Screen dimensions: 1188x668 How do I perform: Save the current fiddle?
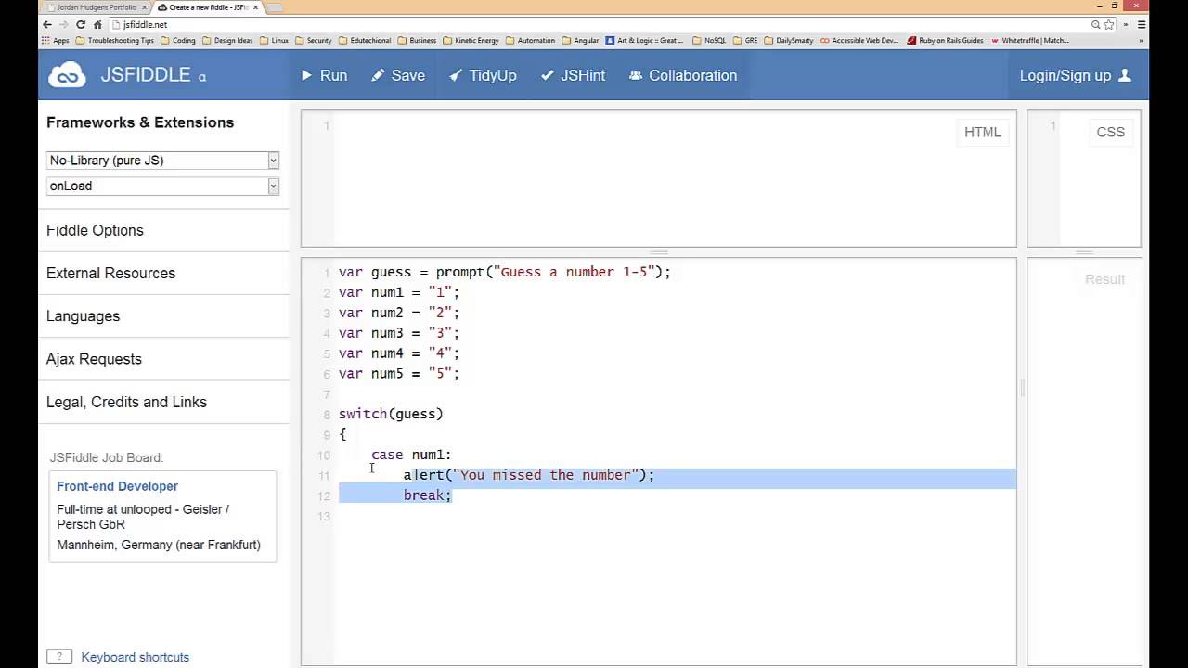tap(398, 75)
